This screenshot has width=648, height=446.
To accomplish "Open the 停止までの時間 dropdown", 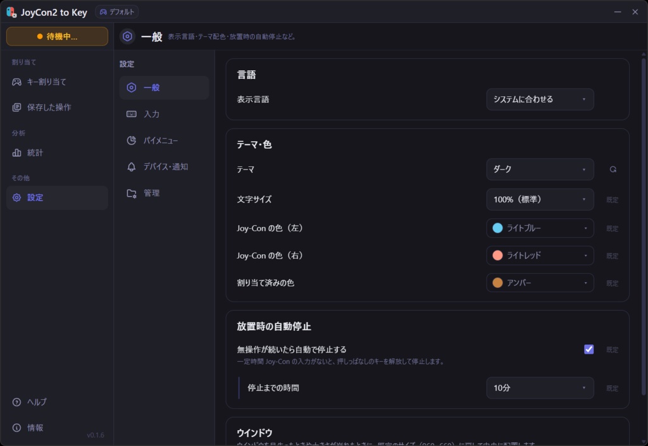I will [540, 388].
